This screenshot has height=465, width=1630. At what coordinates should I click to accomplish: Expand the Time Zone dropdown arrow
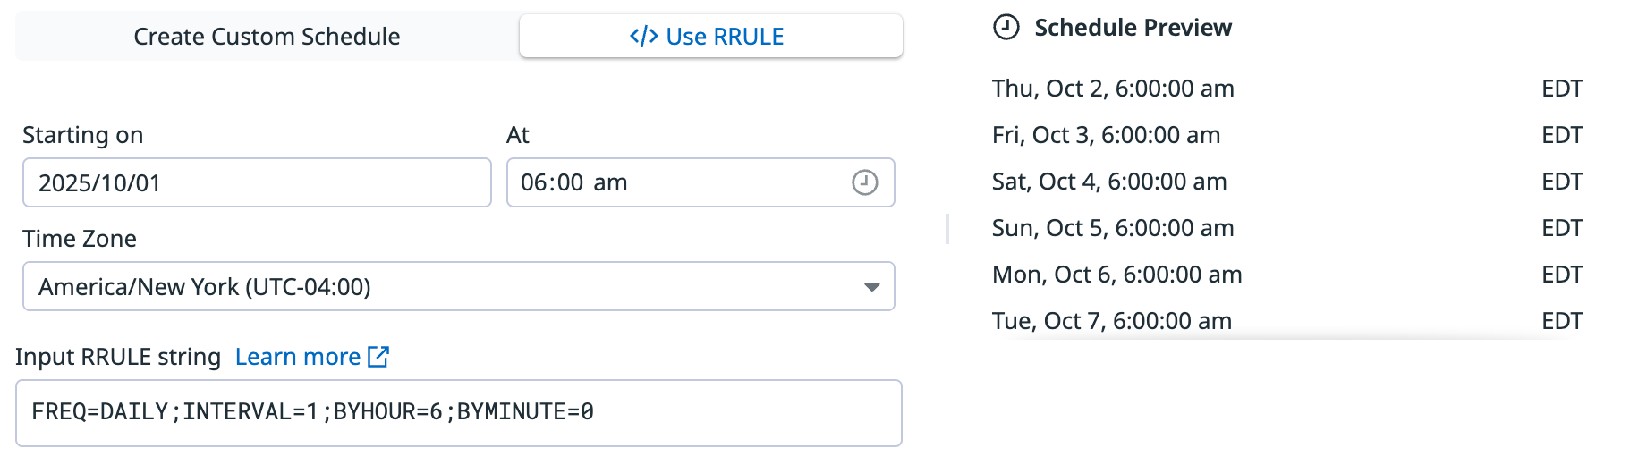[871, 287]
